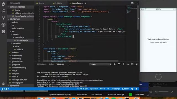Open the bash terminal selector dropdown
Screen dimensions: 177x99
pos(100,64)
